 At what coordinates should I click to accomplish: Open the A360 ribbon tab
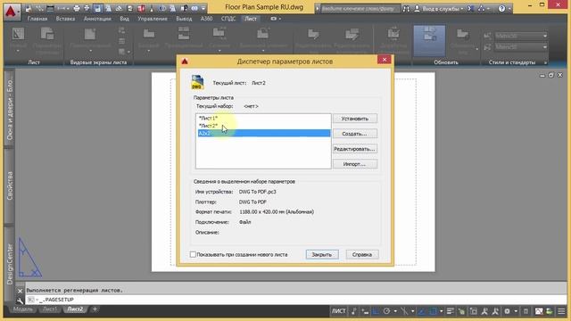coord(206,19)
